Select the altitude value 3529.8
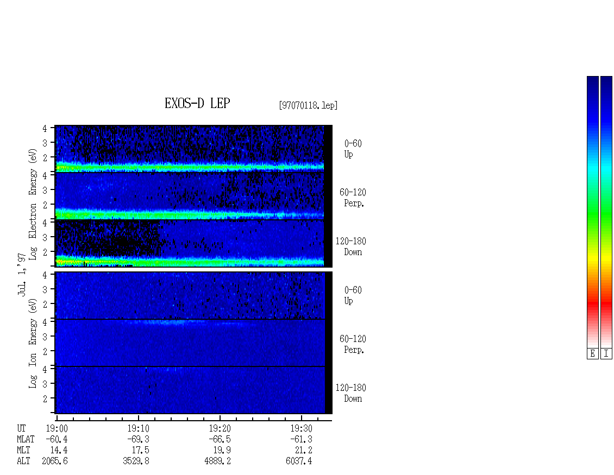 coord(136,461)
